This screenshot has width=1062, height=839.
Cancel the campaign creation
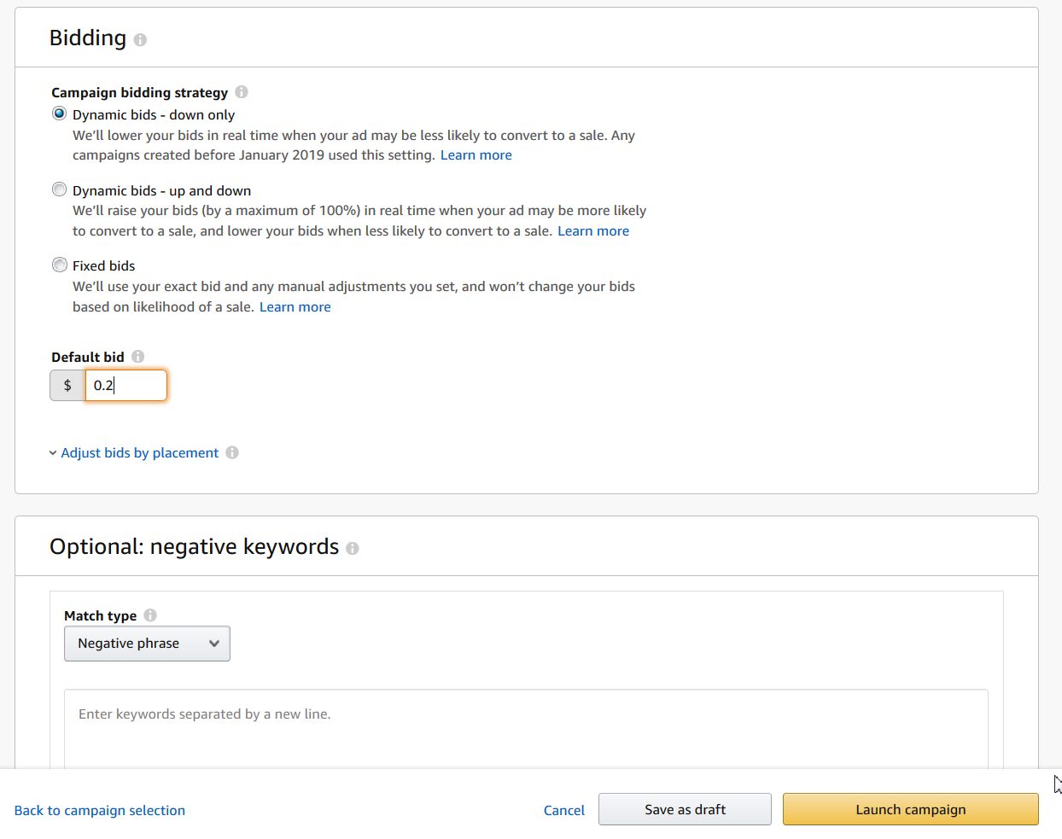coord(563,811)
